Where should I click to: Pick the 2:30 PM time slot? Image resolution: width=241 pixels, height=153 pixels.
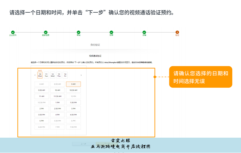coord(58,109)
